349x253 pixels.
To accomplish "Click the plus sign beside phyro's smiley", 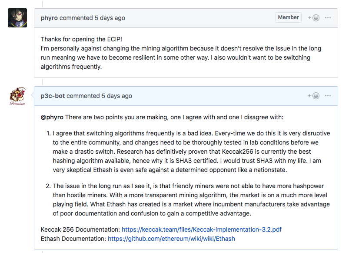I will pos(309,17).
